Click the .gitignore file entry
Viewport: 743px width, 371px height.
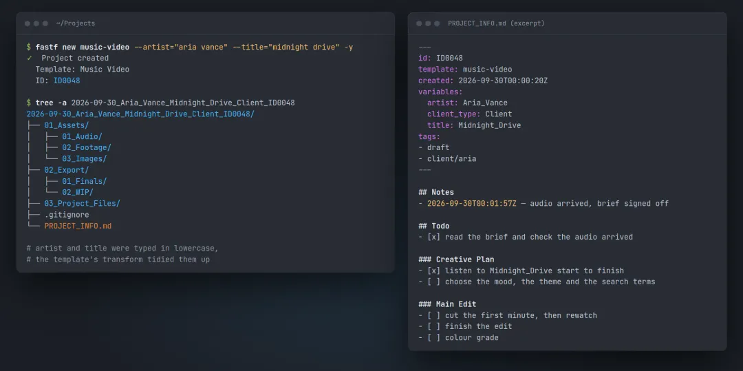tap(66, 215)
